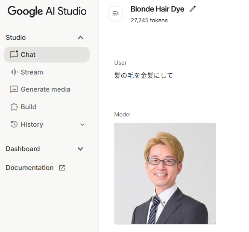The image size is (249, 232).
Task: Collapse sidebar with the panel toggle button
Action: [115, 14]
